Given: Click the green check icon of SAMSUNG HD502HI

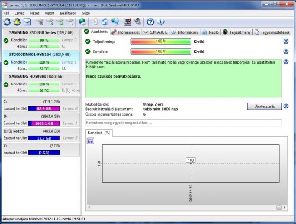Looking at the screenshot, I should tap(6, 84).
